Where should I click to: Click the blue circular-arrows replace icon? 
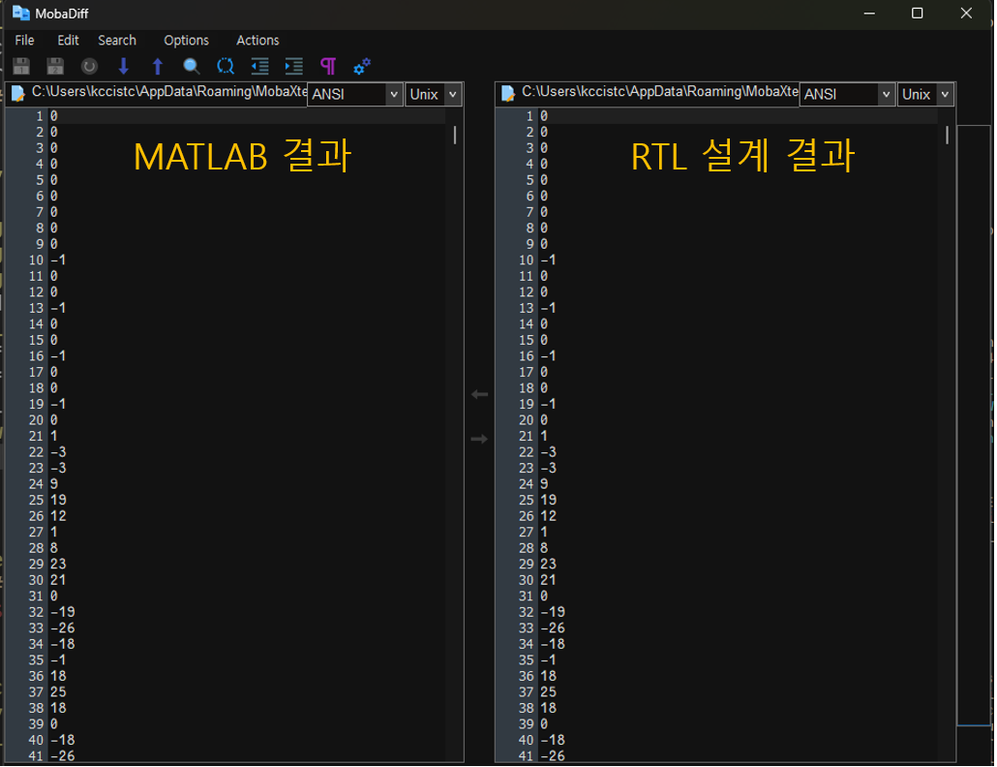(226, 67)
